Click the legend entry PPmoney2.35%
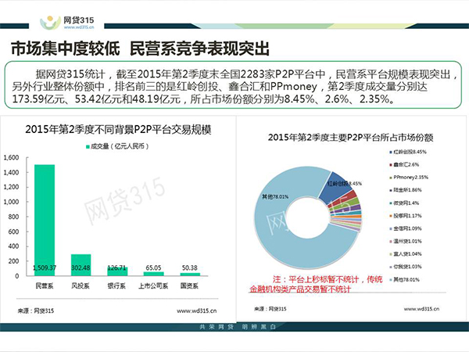 click(x=409, y=178)
